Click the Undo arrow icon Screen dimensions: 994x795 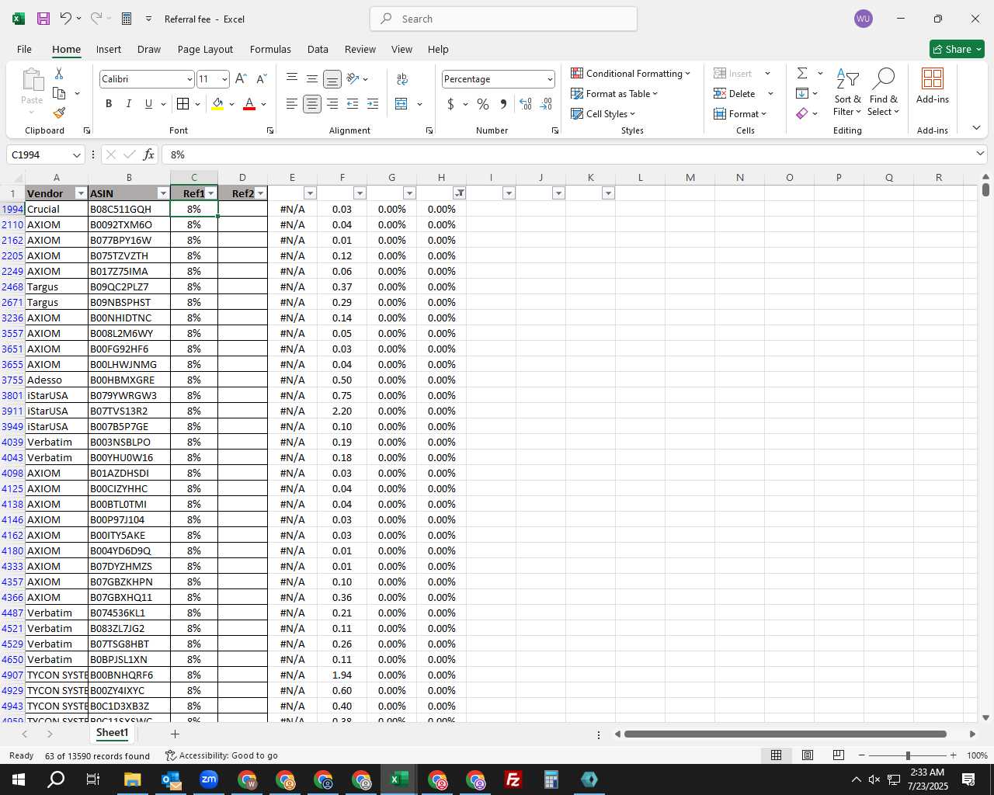[66, 19]
